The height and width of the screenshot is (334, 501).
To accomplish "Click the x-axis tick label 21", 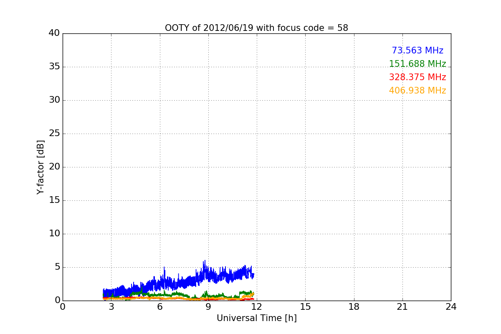I will click(x=402, y=307).
